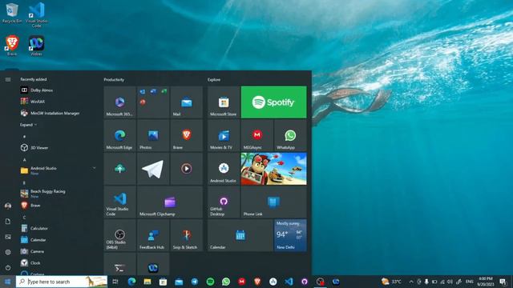This screenshot has width=513, height=288.
Task: Open the Mail tile in Productivity
Action: click(x=187, y=102)
